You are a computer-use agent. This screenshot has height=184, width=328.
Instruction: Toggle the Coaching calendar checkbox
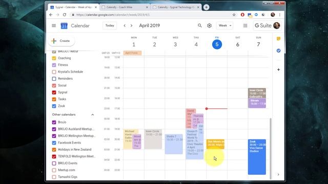click(54, 58)
